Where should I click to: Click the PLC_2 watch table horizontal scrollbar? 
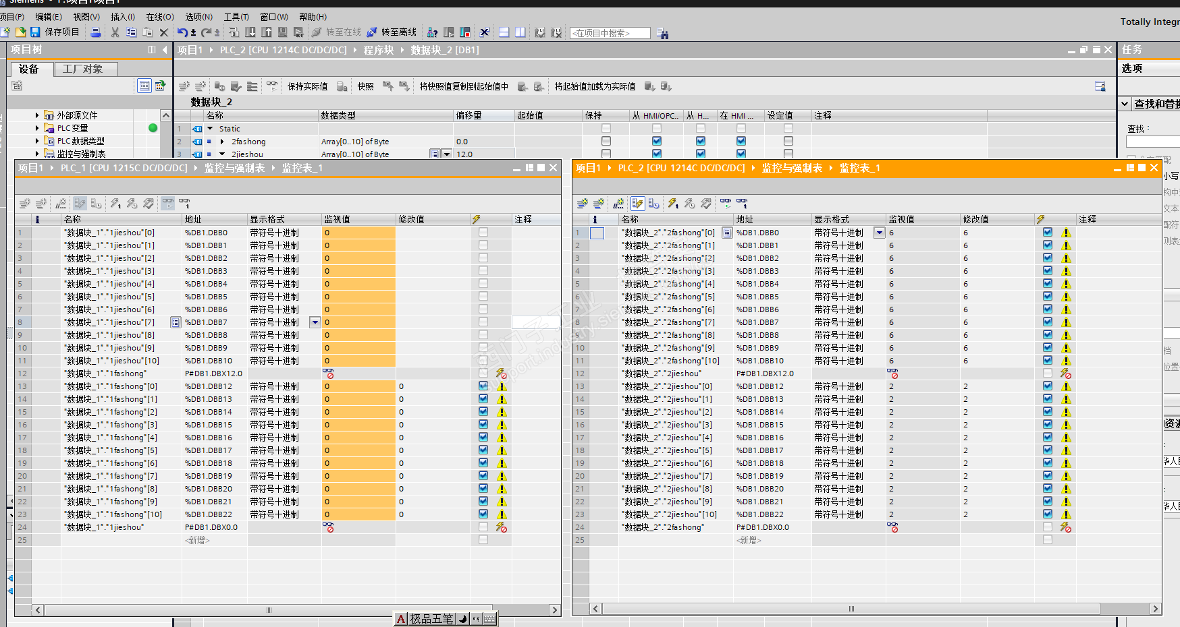click(851, 609)
